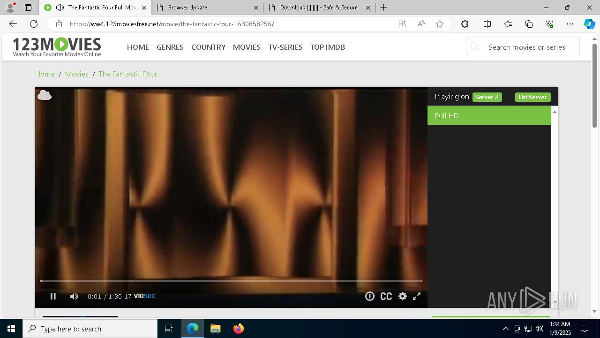Viewport: 600px width, 338px height.
Task: Enter fullscreen video mode
Action: click(417, 296)
